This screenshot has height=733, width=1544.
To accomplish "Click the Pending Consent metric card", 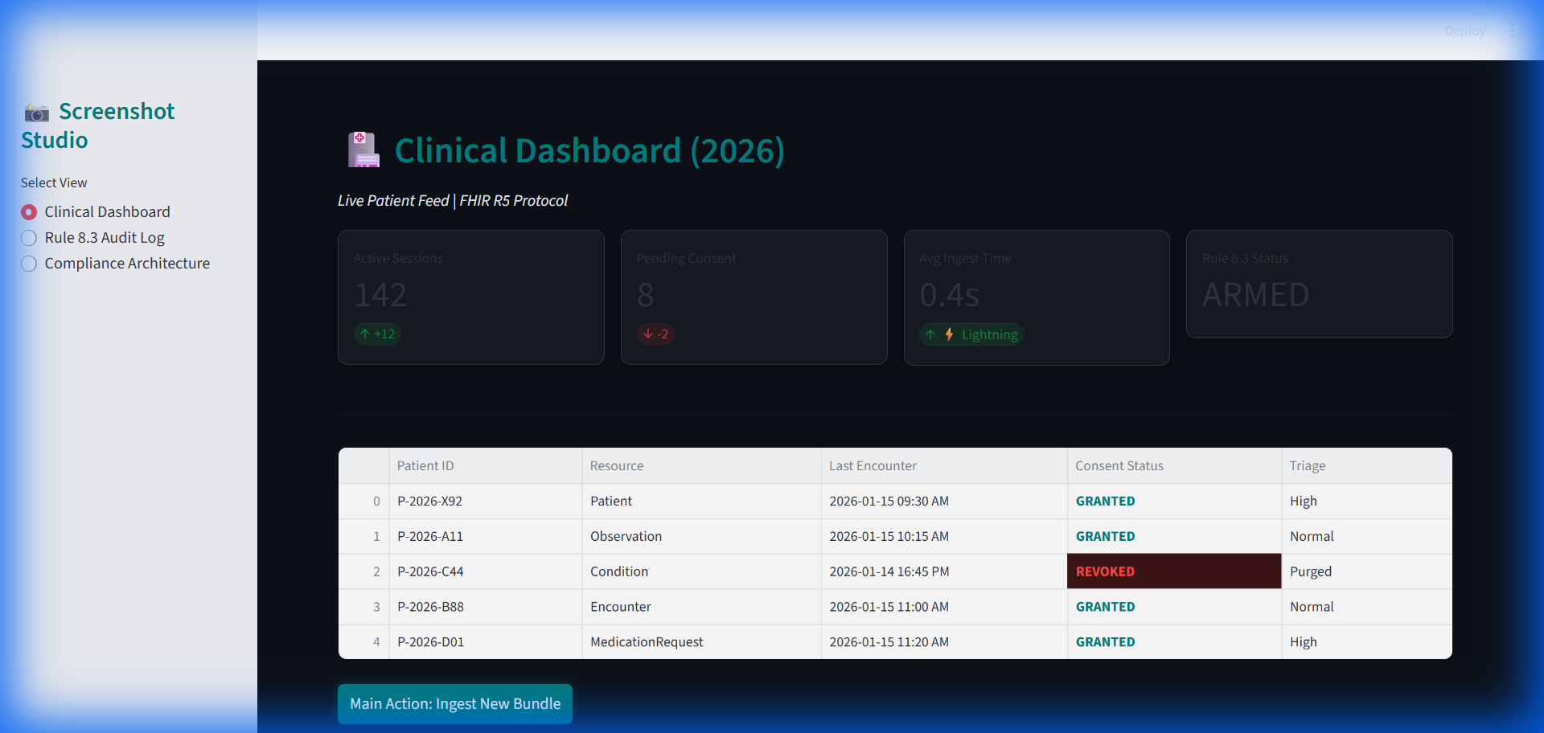I will [x=754, y=297].
